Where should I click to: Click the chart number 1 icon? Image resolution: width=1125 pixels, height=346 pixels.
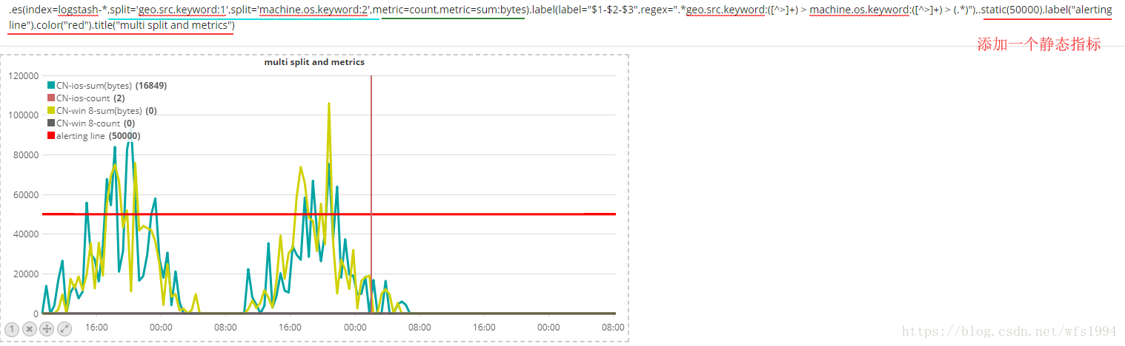[x=12, y=328]
